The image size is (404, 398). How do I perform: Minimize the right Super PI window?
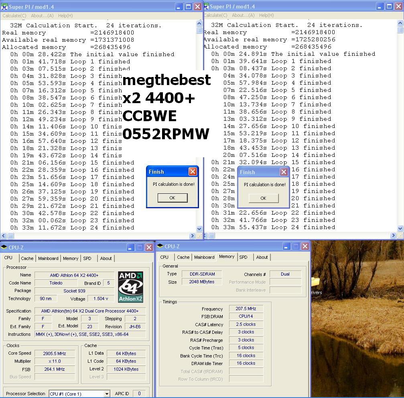click(380, 7)
